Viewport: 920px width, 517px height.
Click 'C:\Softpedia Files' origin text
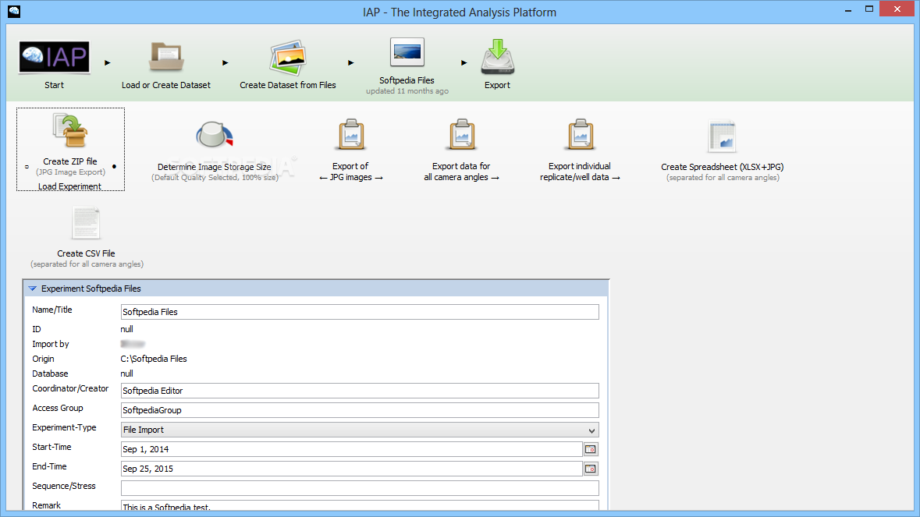[x=154, y=359]
